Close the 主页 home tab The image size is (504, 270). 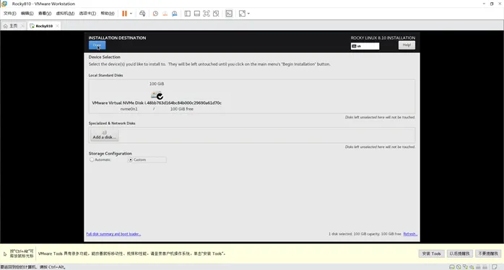coord(22,26)
